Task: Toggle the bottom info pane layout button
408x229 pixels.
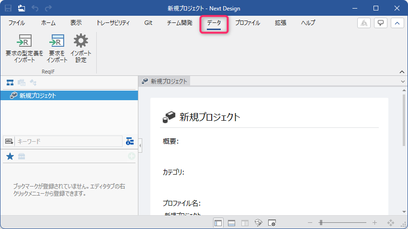Action: tap(232, 223)
